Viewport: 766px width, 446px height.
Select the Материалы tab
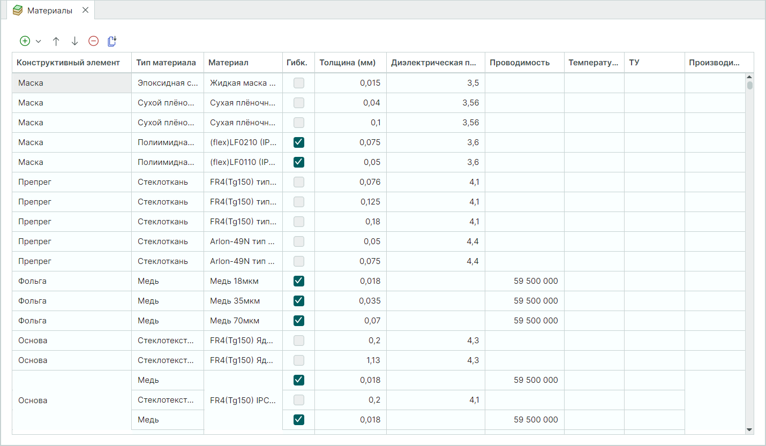[49, 10]
